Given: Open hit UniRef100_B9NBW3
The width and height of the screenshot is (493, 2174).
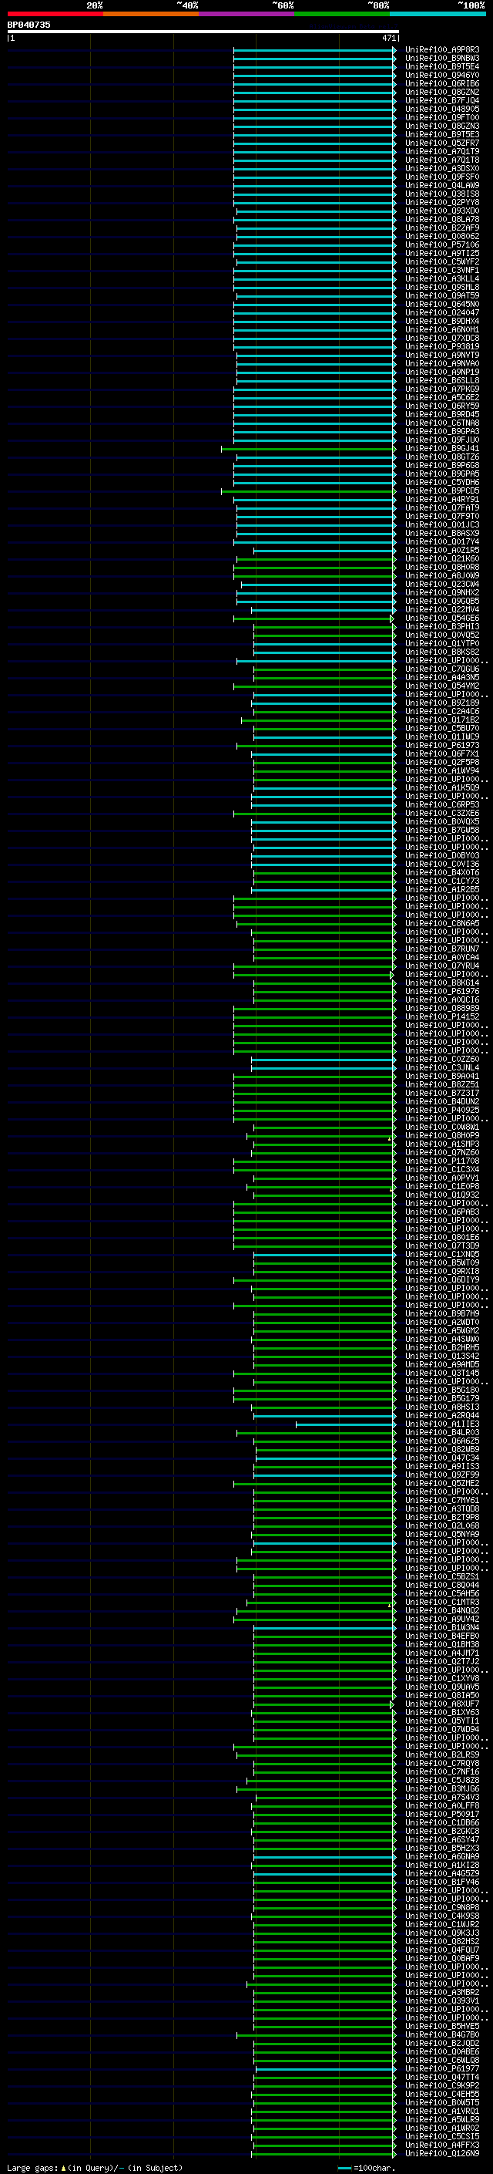Looking at the screenshot, I should pos(441,59).
